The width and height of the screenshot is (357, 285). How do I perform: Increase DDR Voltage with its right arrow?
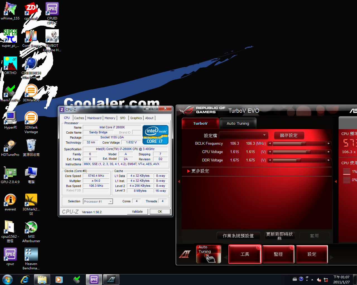click(329, 160)
